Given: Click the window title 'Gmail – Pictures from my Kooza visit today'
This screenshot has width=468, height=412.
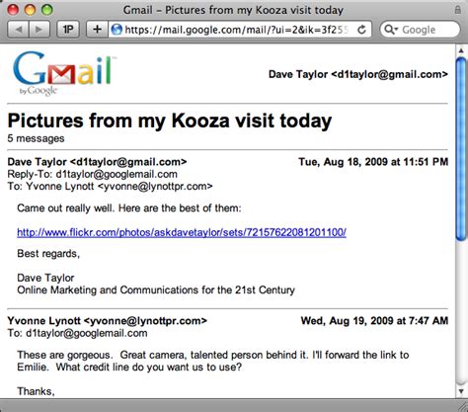Looking at the screenshot, I should [233, 10].
